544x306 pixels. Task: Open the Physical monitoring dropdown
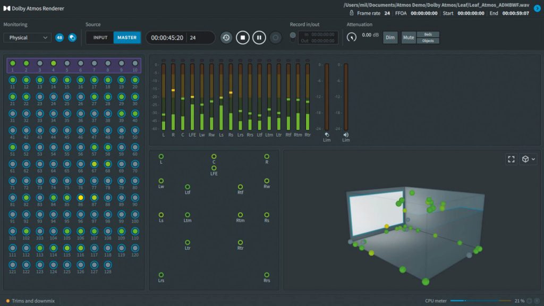pos(28,38)
